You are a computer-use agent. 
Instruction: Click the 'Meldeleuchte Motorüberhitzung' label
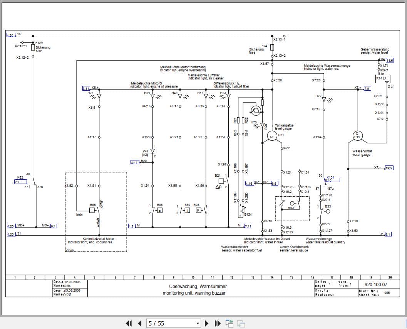coord(183,67)
